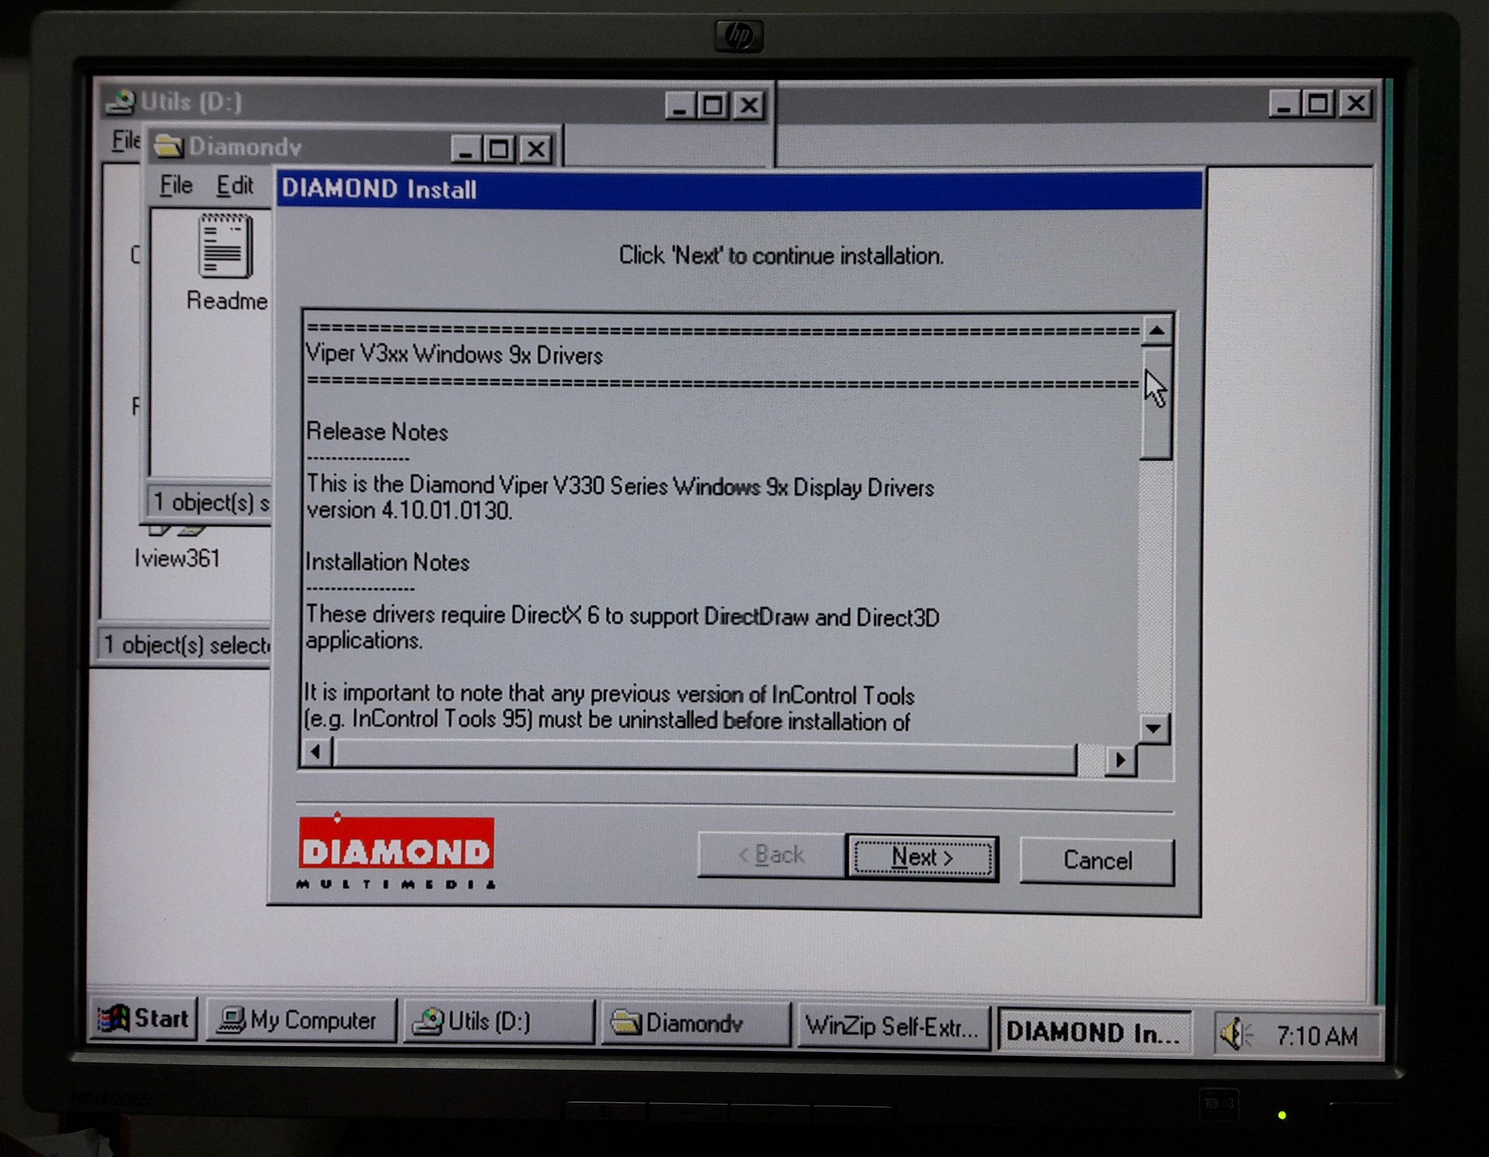The width and height of the screenshot is (1489, 1157).
Task: Click the left arrow of horizontal scrollbar
Action: pyautogui.click(x=315, y=752)
